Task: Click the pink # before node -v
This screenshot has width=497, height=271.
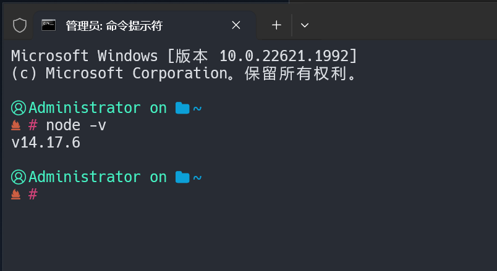Action: pyautogui.click(x=33, y=126)
